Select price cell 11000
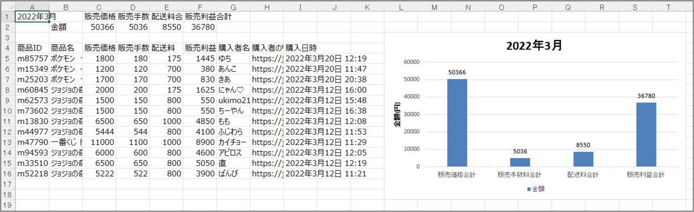 point(100,142)
